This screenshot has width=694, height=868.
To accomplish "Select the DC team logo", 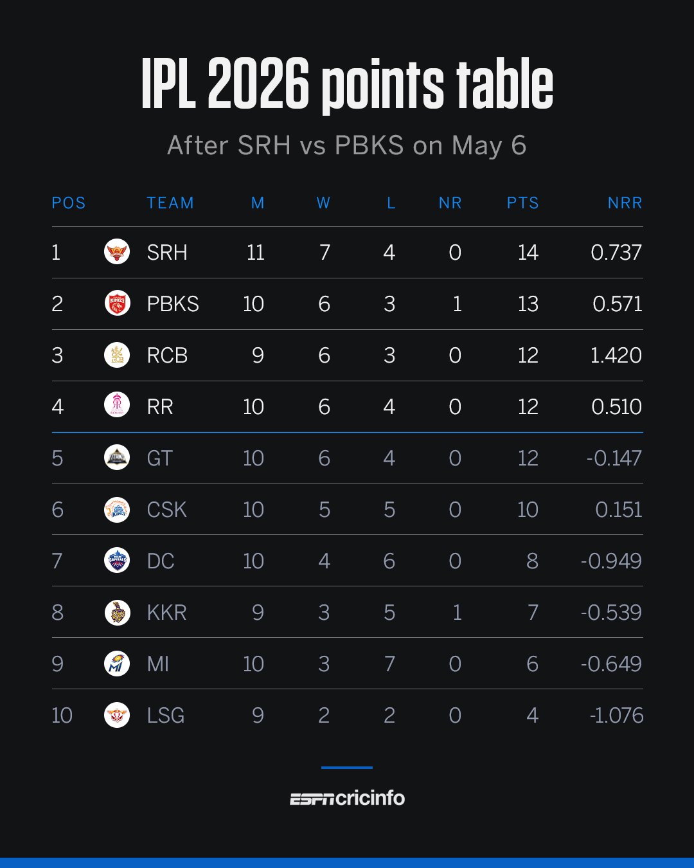I will click(117, 561).
